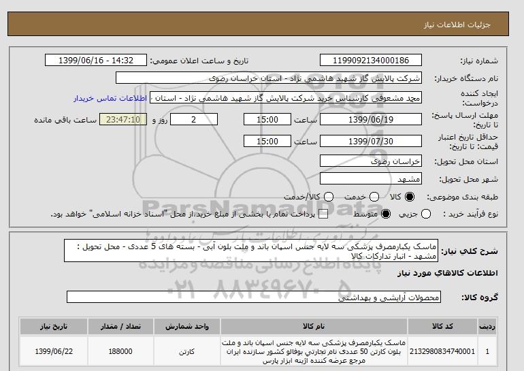Click the واحد شمارش column header
The width and height of the screenshot is (524, 371).
coord(187,326)
